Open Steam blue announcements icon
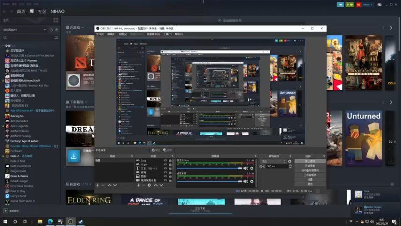Screen dimensions: 401x226 point(340,5)
